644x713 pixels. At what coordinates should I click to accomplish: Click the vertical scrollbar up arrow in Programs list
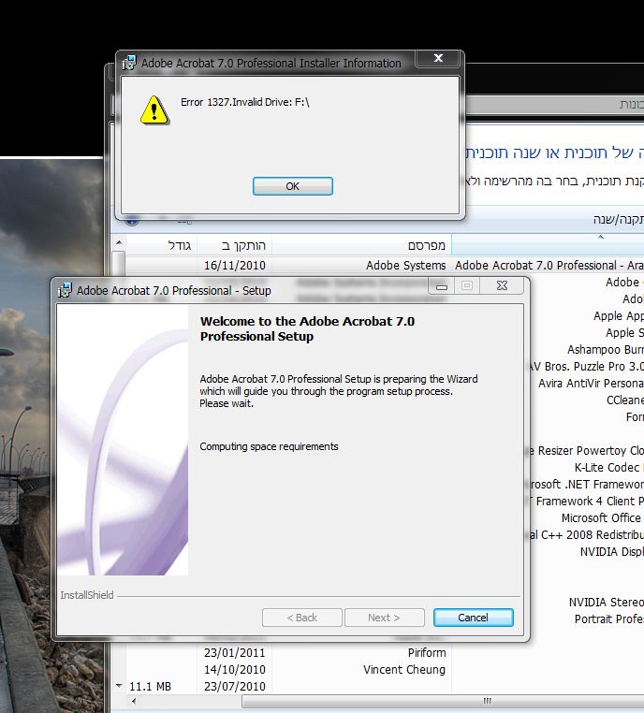click(119, 243)
